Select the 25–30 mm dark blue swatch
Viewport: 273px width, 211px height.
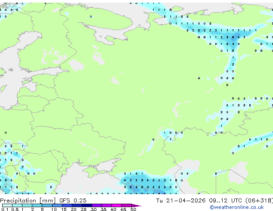(87, 205)
